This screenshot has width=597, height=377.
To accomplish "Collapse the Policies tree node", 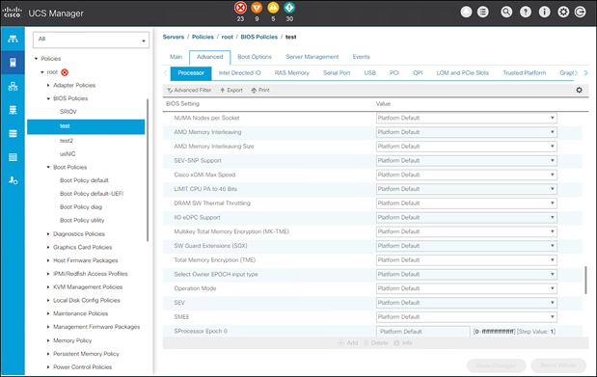I will 37,59.
